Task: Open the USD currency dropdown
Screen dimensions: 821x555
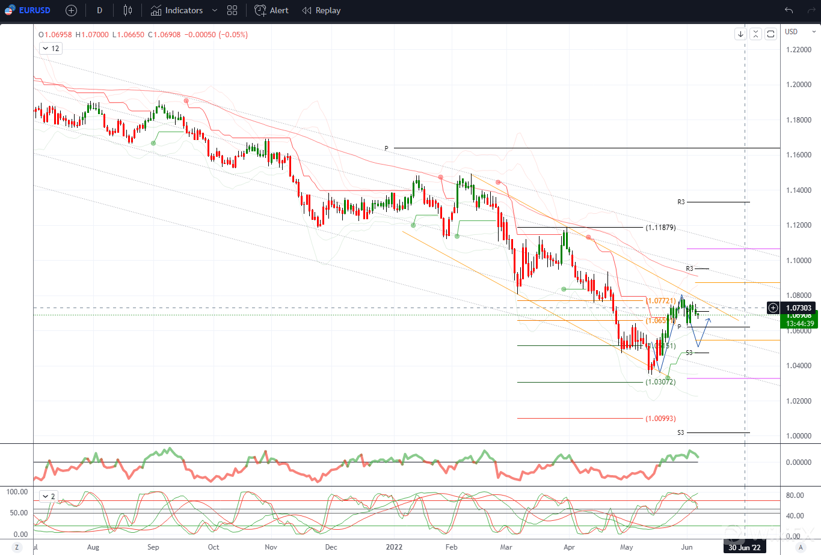Action: 801,32
